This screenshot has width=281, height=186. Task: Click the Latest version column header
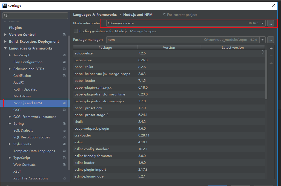pos(233,47)
